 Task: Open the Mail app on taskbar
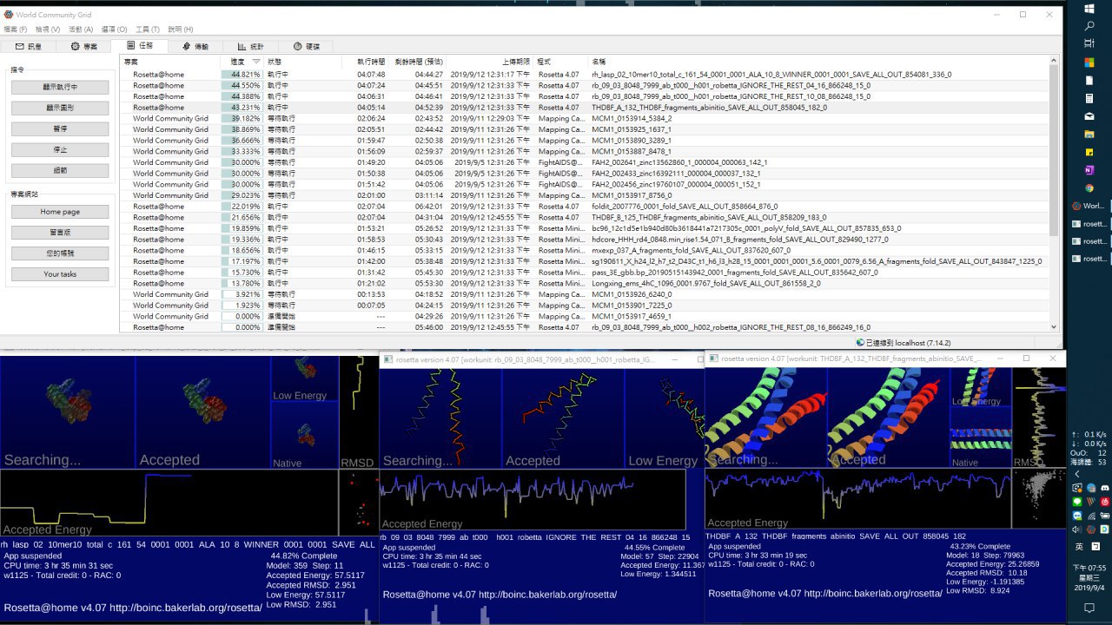[1089, 115]
